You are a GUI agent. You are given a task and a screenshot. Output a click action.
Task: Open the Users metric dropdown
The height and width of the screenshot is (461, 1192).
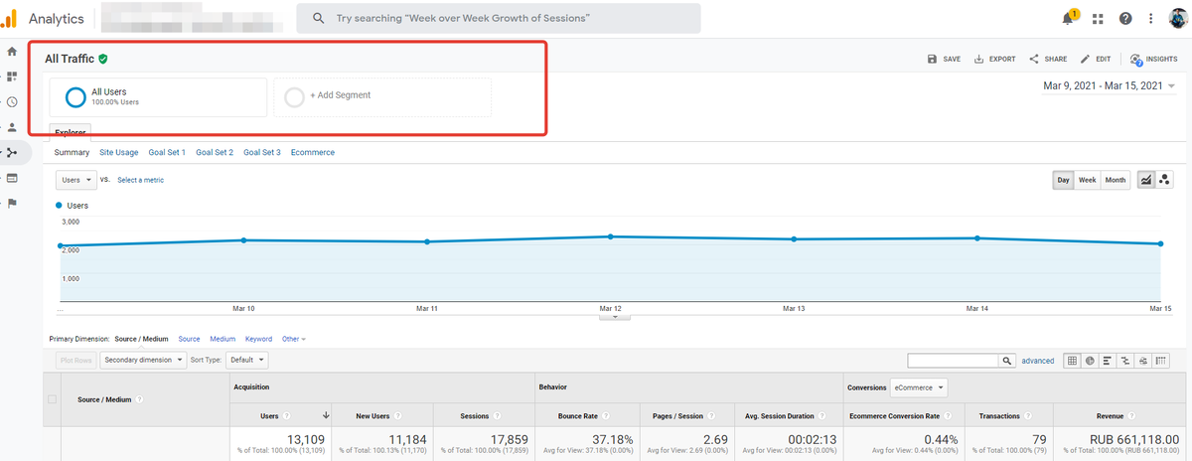tap(75, 180)
